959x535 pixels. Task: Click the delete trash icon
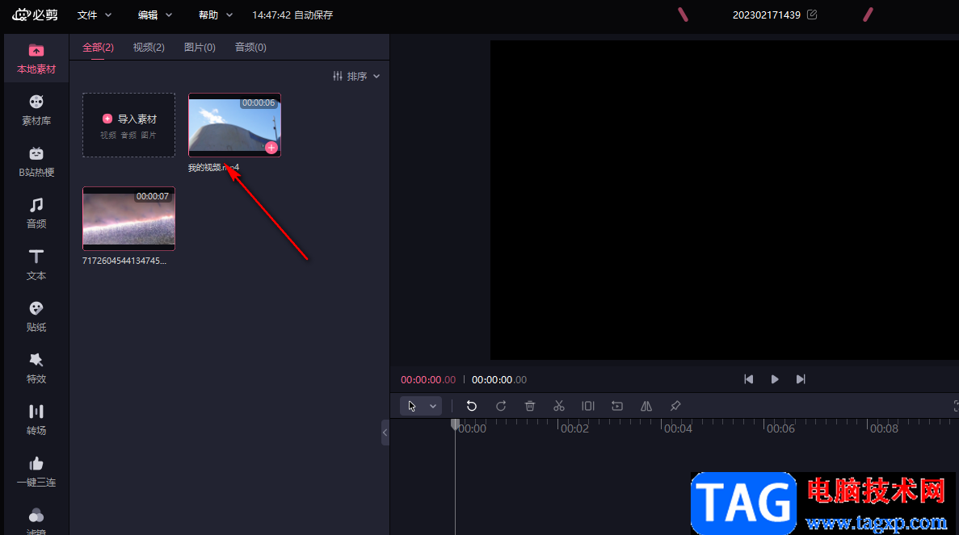tap(530, 406)
